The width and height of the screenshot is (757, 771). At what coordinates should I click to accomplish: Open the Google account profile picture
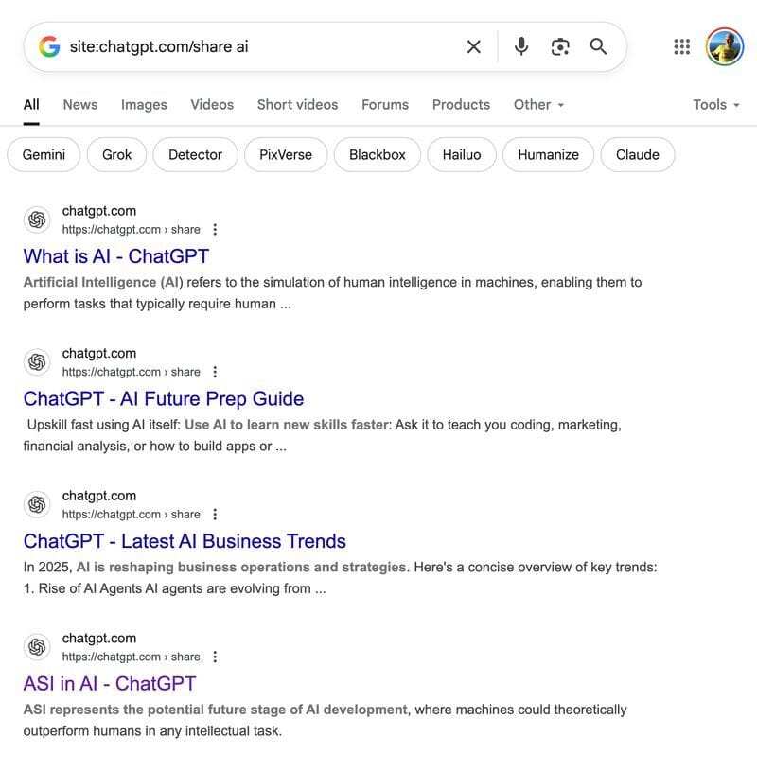pos(725,46)
